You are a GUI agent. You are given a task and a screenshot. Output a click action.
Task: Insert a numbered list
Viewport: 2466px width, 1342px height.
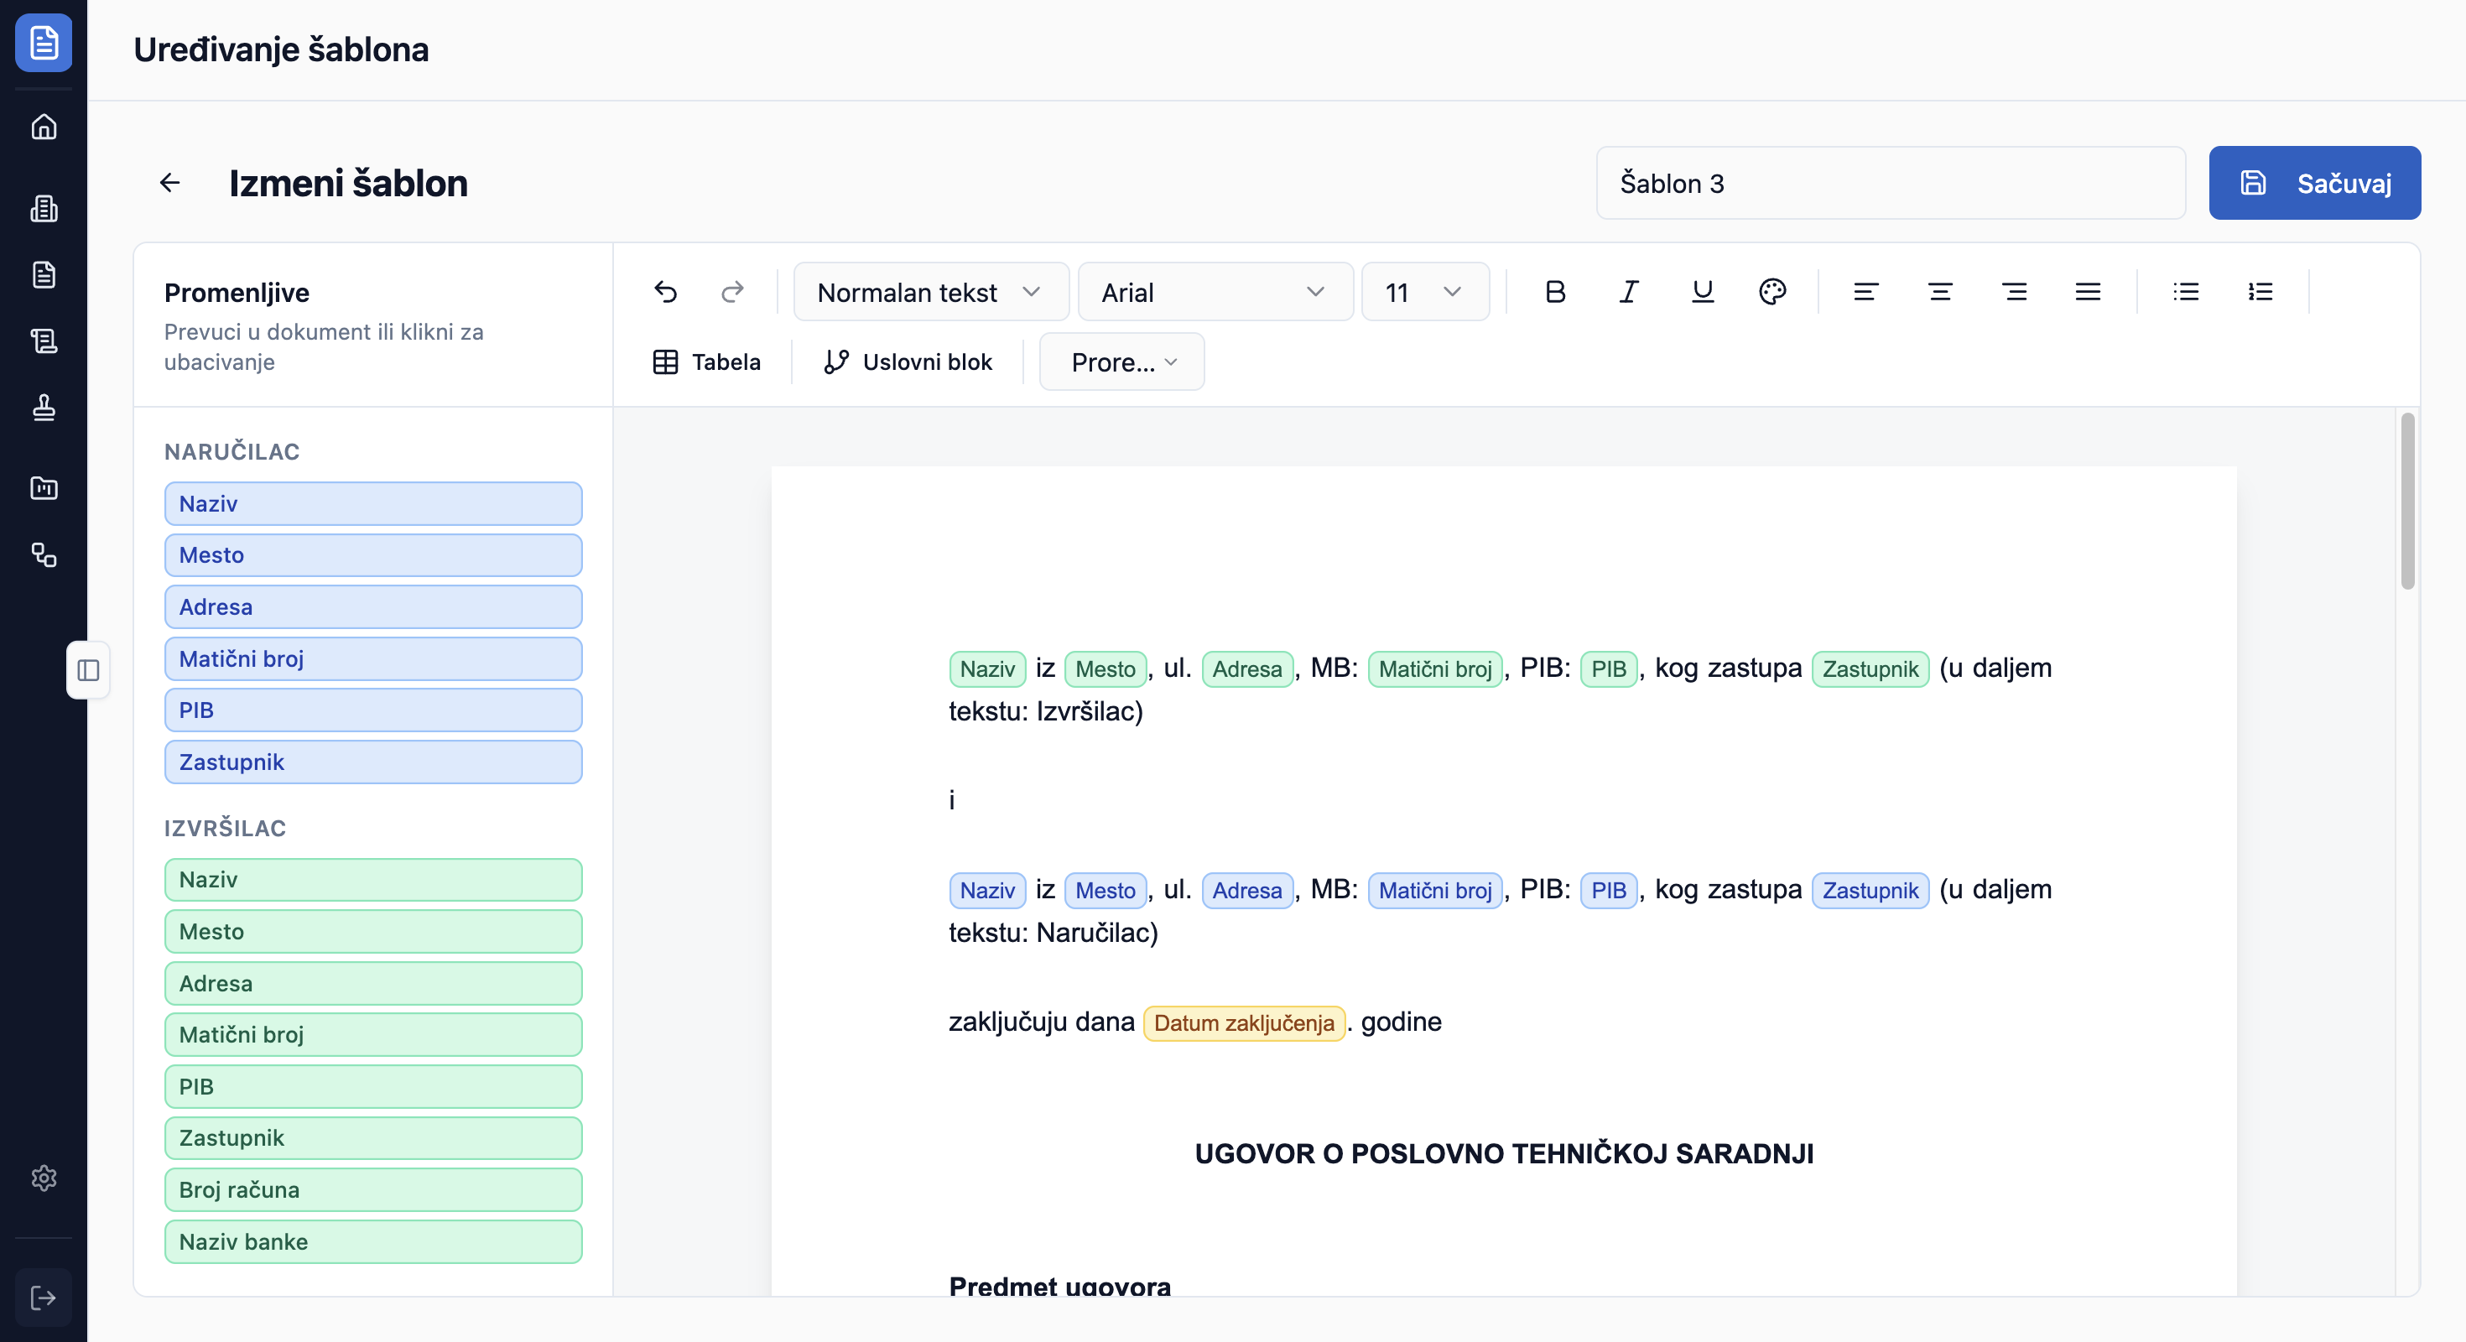coord(2259,292)
